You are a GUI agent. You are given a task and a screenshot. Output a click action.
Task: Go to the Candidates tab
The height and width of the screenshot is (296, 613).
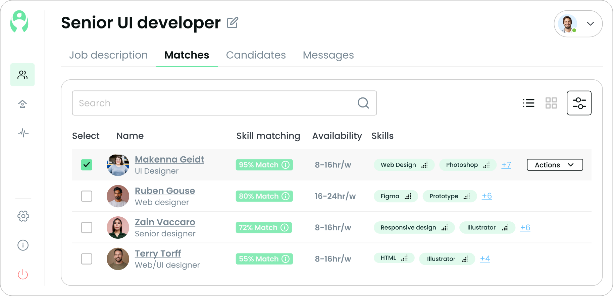click(256, 55)
